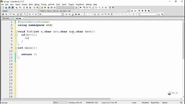Click the C/C++ status bar entry
Viewport: 185px width, 104px height.
click(56, 103)
